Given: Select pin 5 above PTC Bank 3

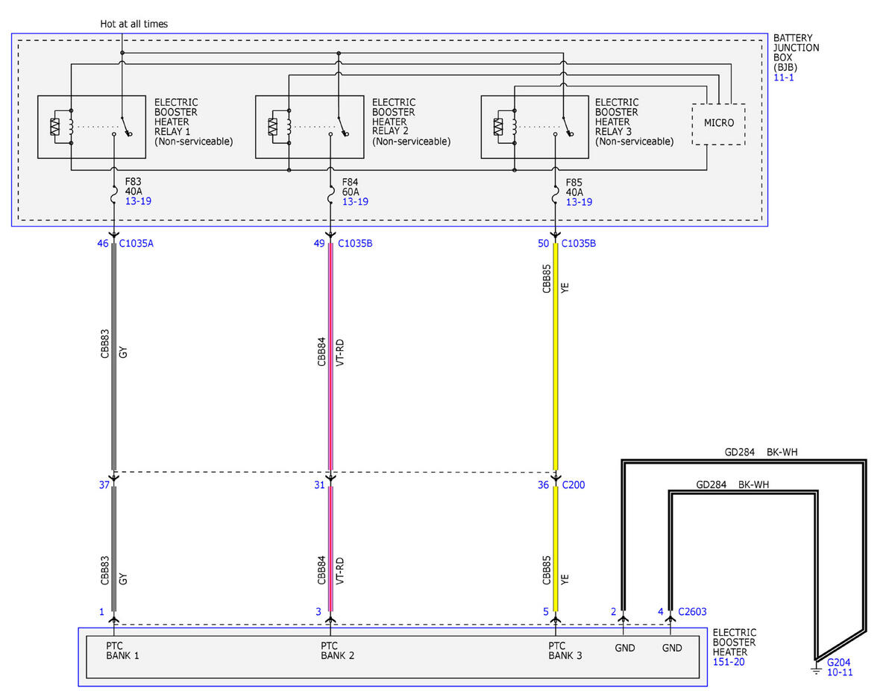Looking at the screenshot, I should [545, 612].
